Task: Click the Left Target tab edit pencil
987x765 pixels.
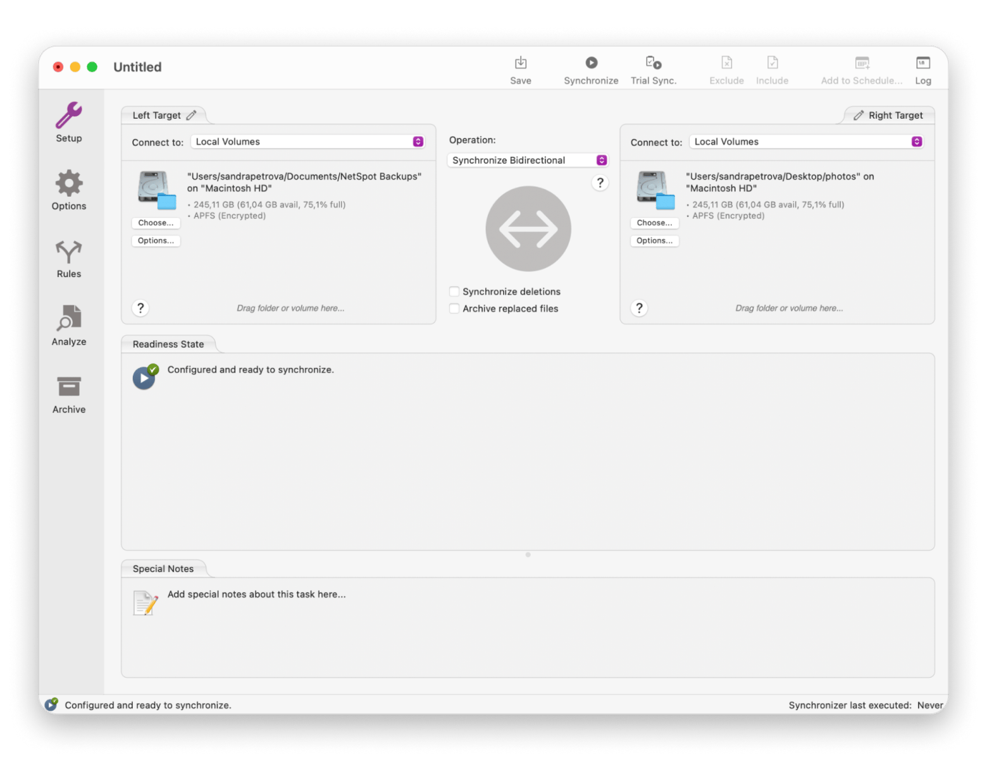Action: point(191,115)
